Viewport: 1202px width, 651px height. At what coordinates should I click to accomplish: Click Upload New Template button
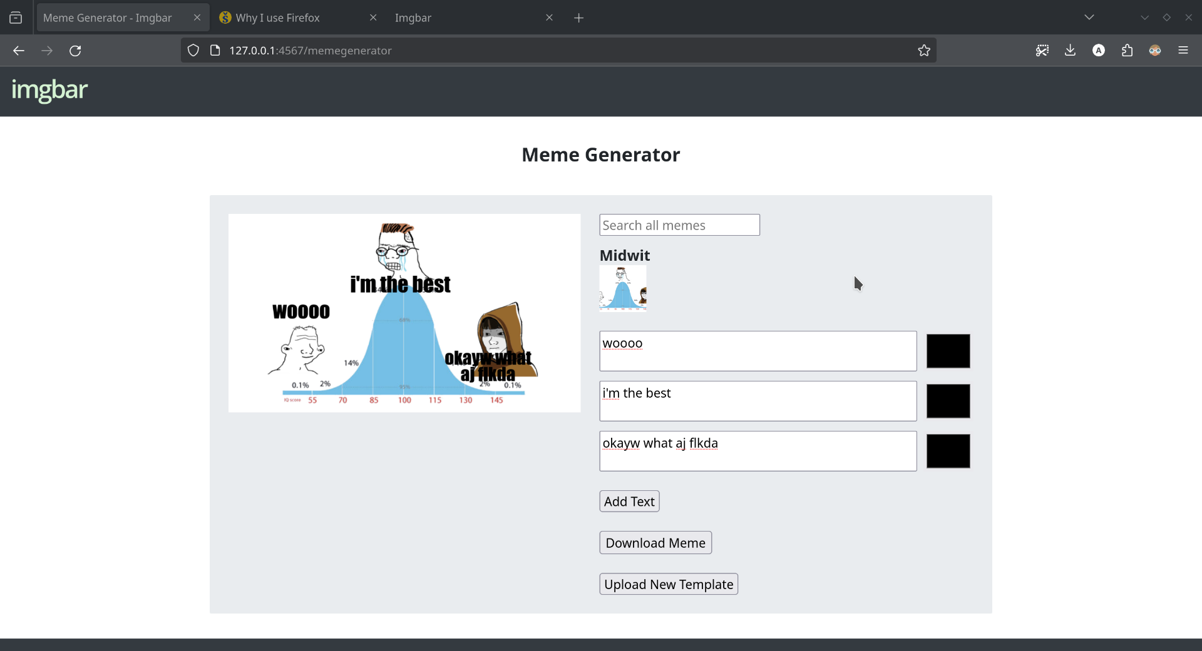[x=669, y=584]
